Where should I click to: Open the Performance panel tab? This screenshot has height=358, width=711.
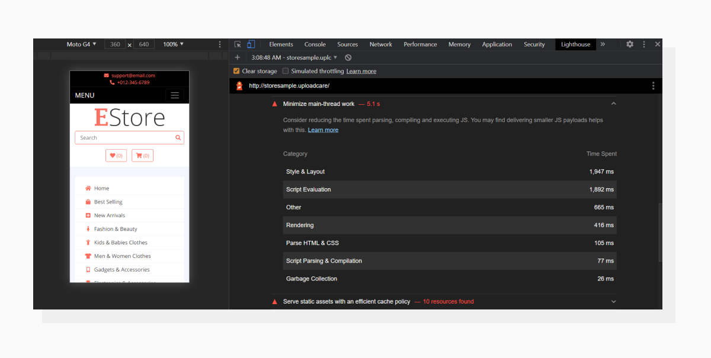pos(420,44)
